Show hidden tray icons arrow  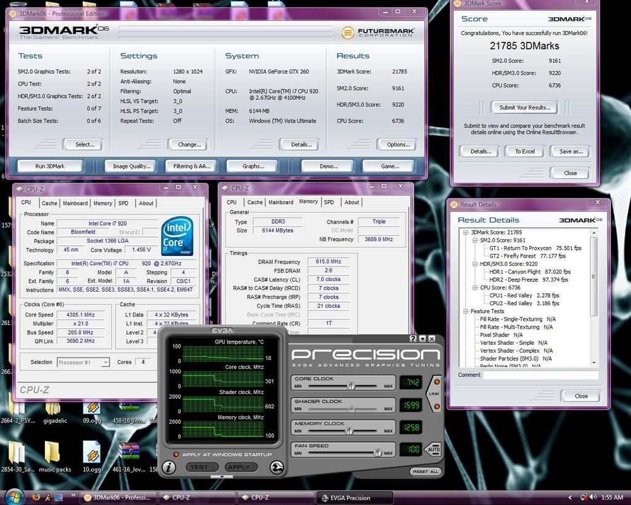tap(570, 498)
